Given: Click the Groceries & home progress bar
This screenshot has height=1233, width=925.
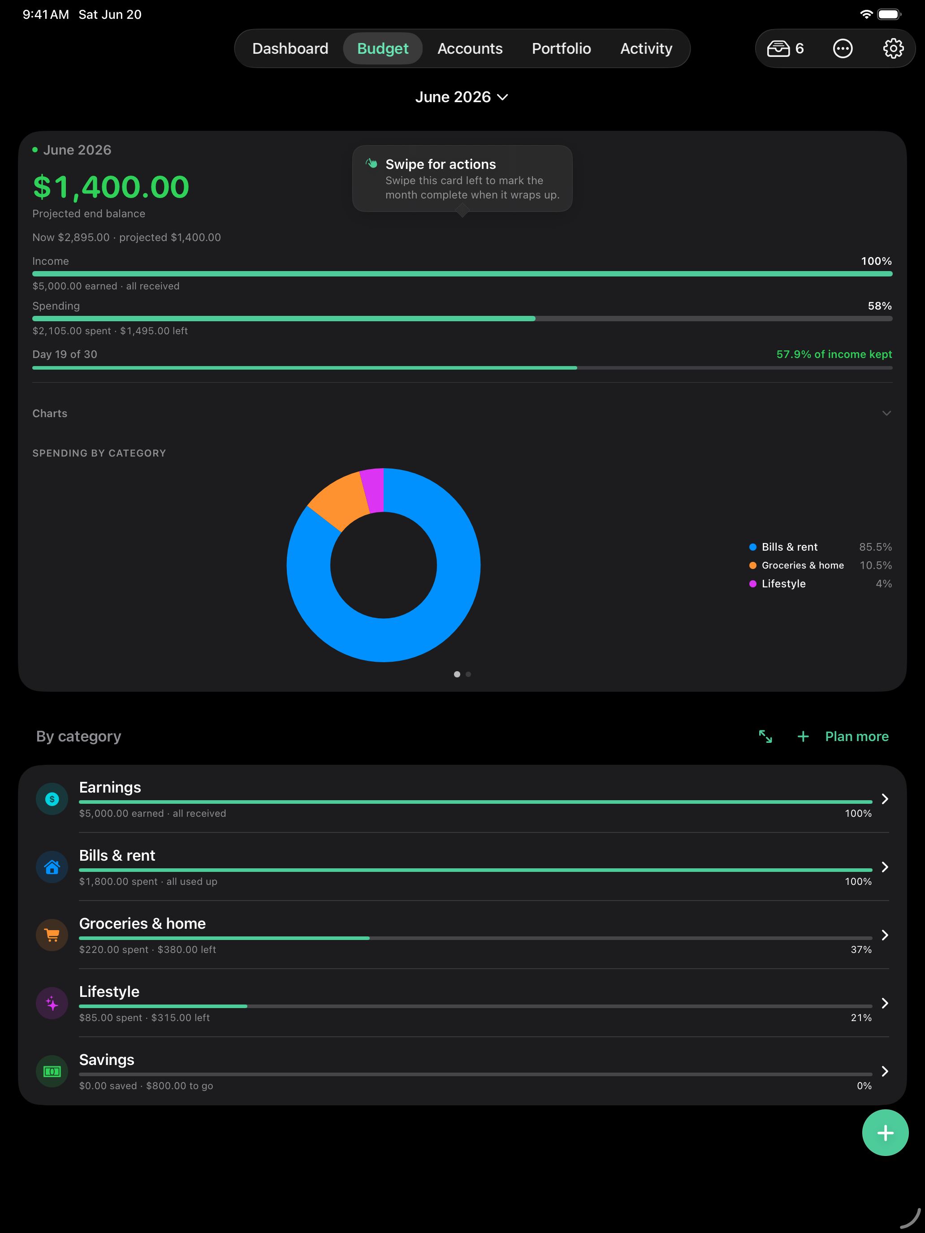Looking at the screenshot, I should tap(475, 938).
